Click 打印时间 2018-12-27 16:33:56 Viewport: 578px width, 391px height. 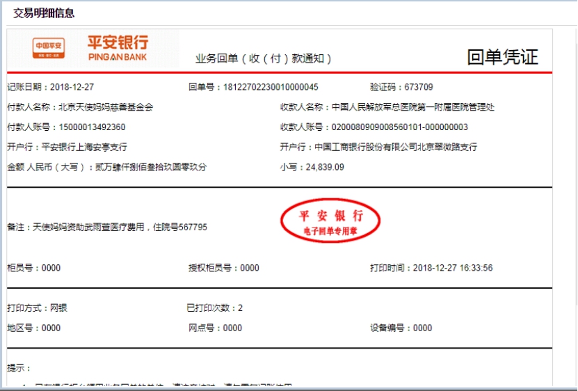coord(431,268)
